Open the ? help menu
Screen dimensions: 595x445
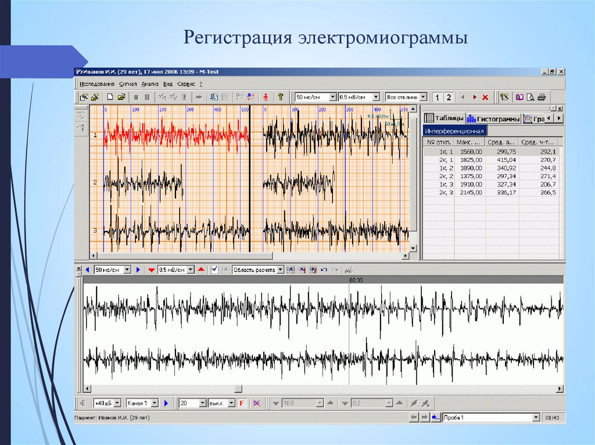[x=201, y=84]
